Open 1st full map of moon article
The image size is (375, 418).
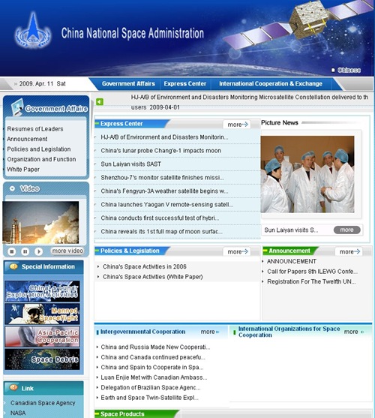tap(161, 232)
